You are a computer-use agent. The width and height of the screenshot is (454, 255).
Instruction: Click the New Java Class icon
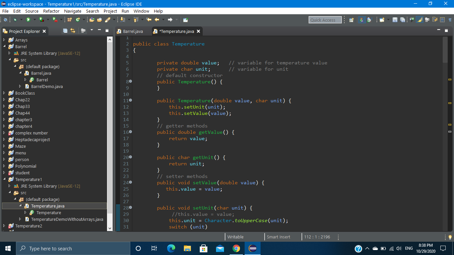(78, 20)
